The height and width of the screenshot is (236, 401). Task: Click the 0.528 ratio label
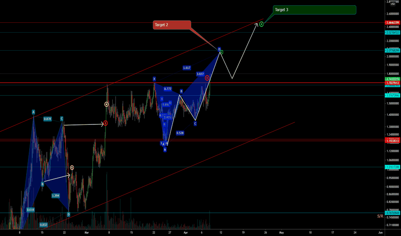point(180,133)
